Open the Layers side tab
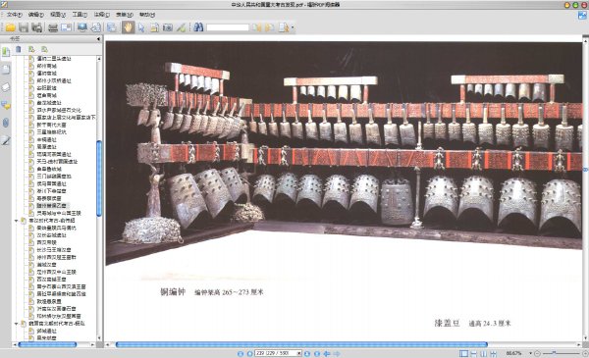The height and width of the screenshot is (358, 589). 6,87
